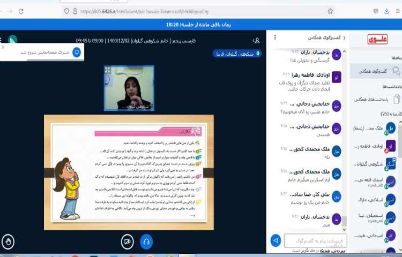Screen dimensions: 402x257
Task: Collapse public chat via chevron beside گفت‌وگوی همگانی
Action: point(344,38)
